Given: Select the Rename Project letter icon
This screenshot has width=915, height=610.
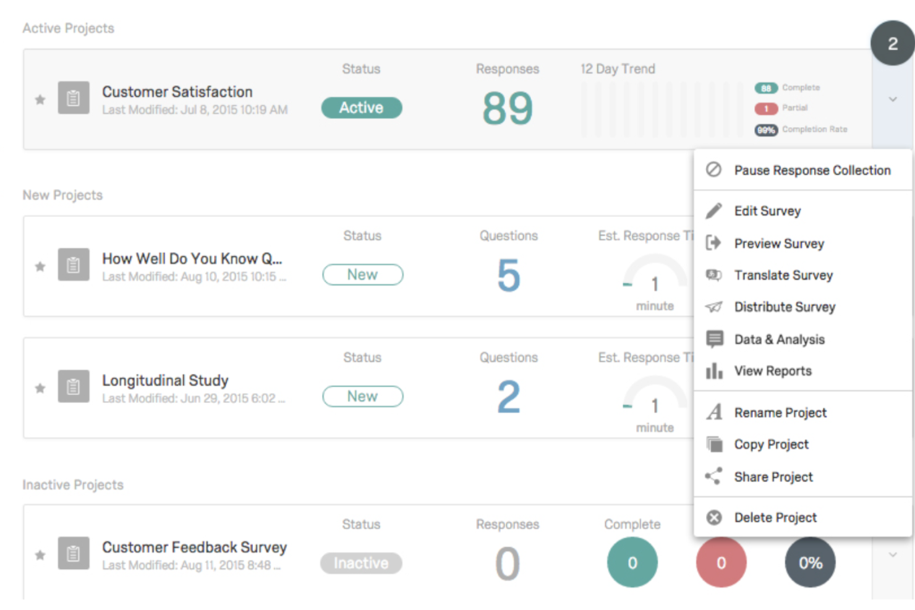Looking at the screenshot, I should pos(714,412).
